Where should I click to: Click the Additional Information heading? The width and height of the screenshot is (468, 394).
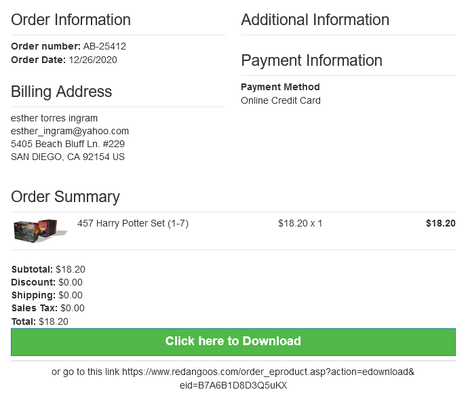(315, 20)
